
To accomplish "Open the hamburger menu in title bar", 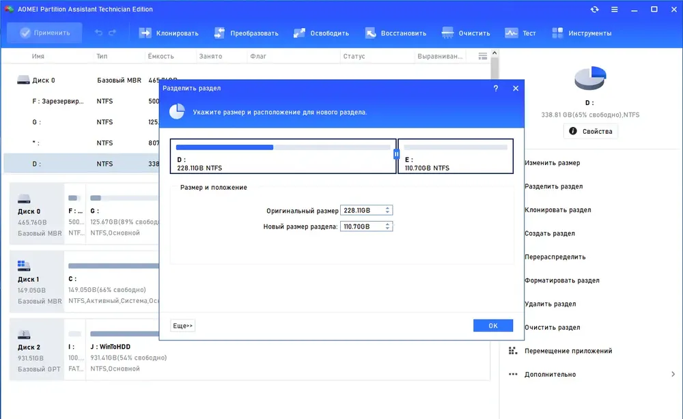I will pyautogui.click(x=614, y=9).
